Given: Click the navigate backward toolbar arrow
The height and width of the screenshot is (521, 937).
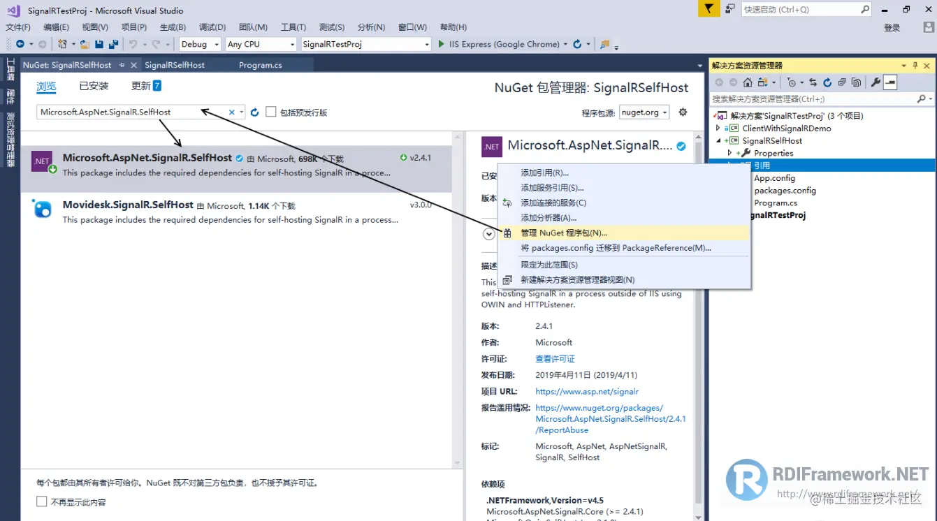Looking at the screenshot, I should coord(22,44).
